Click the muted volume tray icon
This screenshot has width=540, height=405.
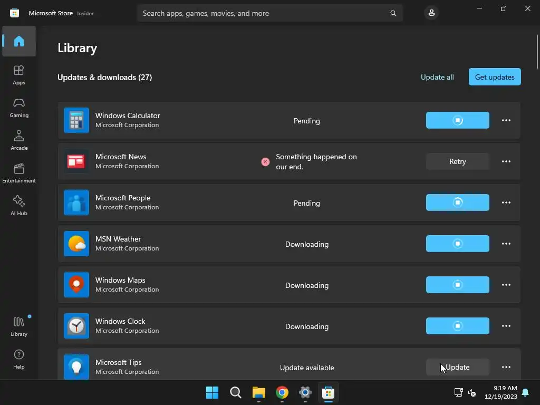(x=472, y=392)
